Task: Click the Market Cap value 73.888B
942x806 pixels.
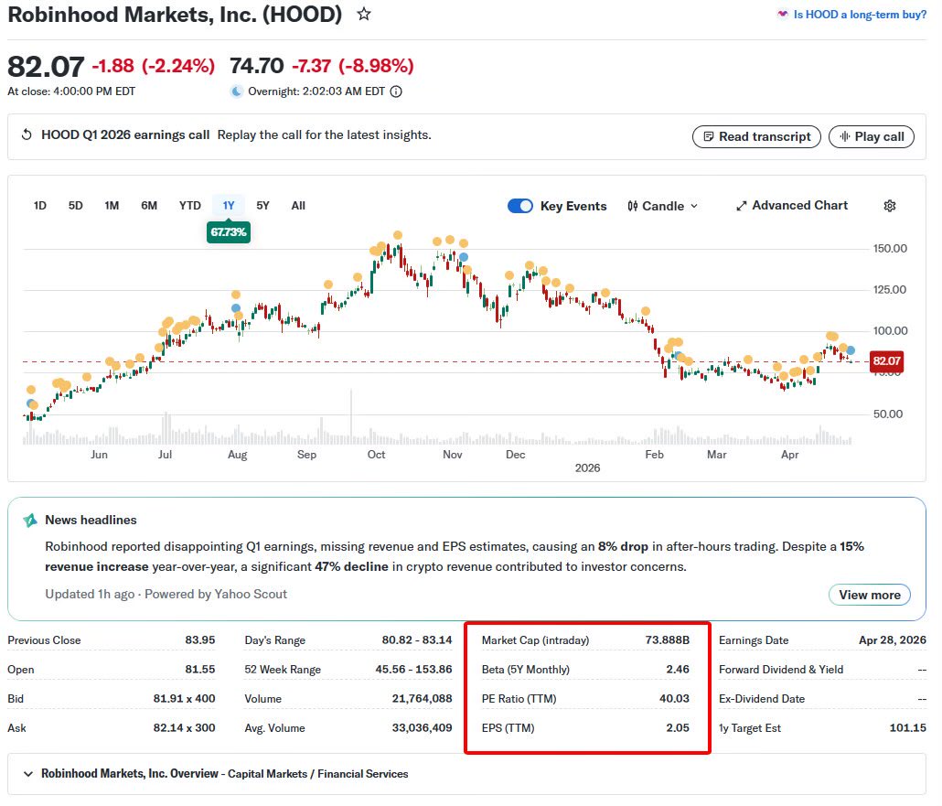Action: pos(668,640)
